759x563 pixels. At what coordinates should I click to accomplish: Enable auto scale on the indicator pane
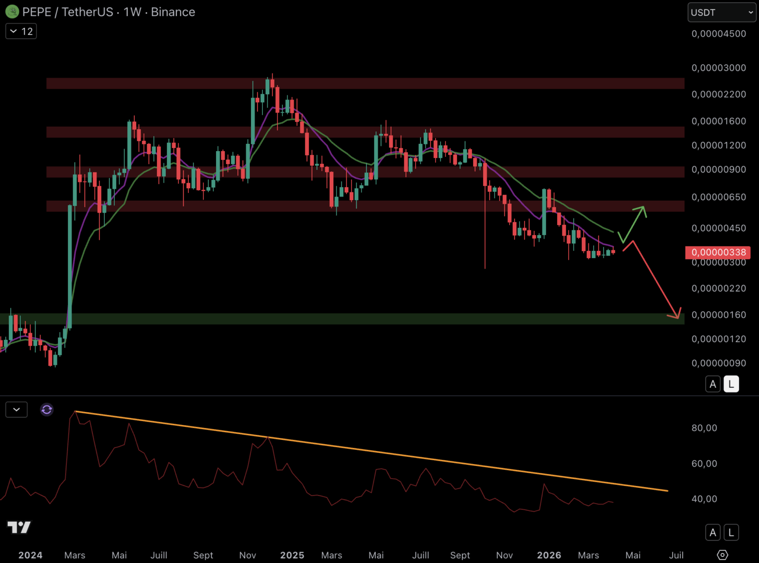pyautogui.click(x=713, y=532)
